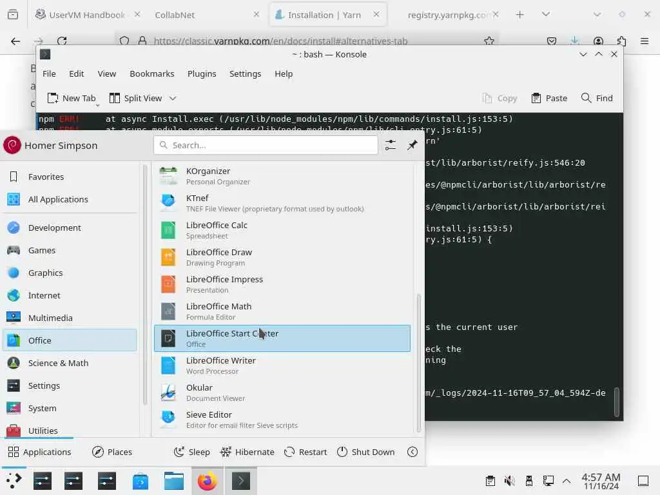Click the launcher Search field
Screen dimensions: 660x495
[266, 145]
